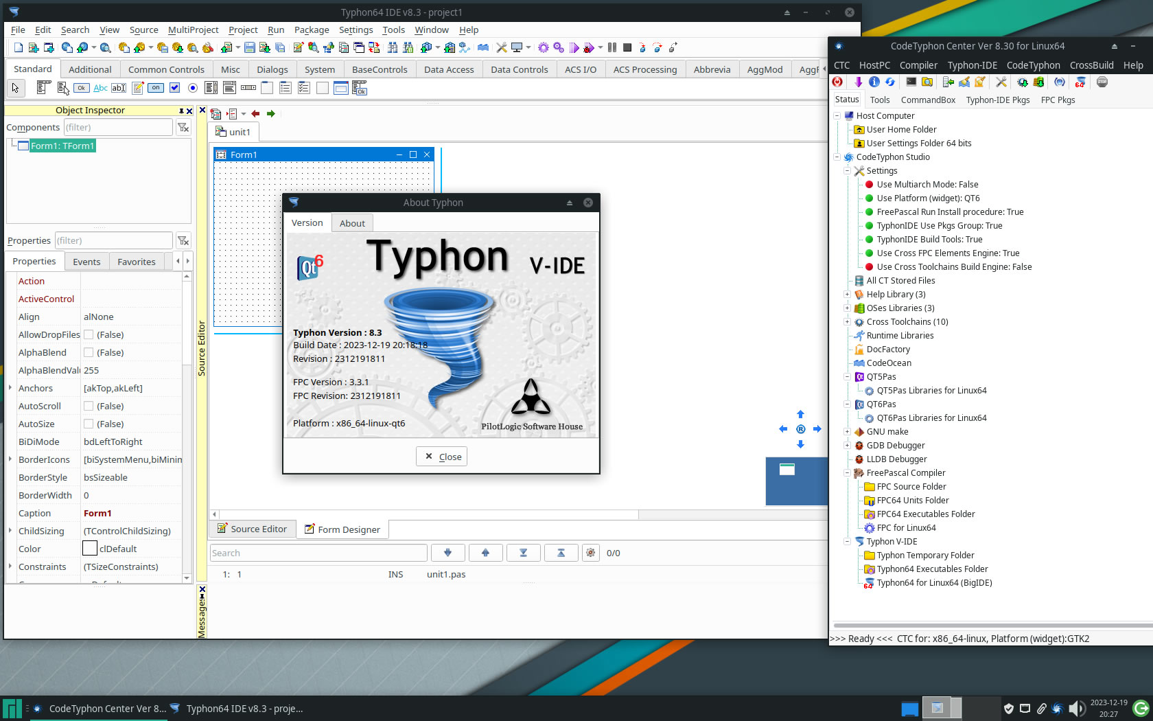The height and width of the screenshot is (721, 1153).
Task: Click the STOP sign icon in CodeTyphon Center
Action: click(x=1102, y=82)
